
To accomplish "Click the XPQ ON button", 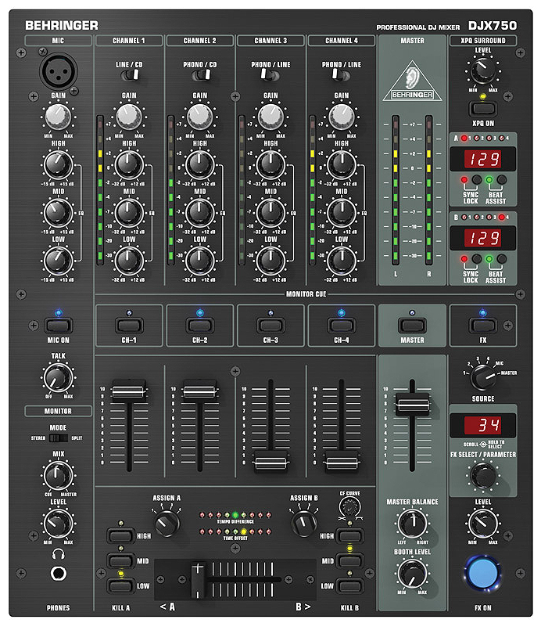I will point(483,109).
